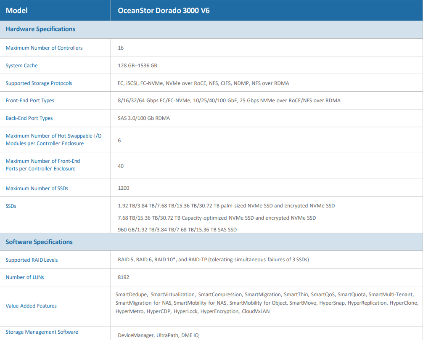Image resolution: width=423 pixels, height=340 pixels.
Task: Click the "Storage Management Software" label
Action: [42, 332]
